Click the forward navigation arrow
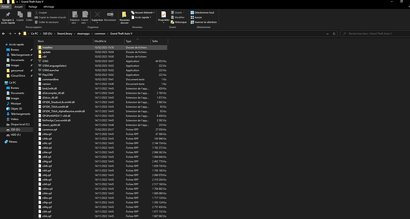This screenshot has width=410, height=219. (x=10, y=34)
